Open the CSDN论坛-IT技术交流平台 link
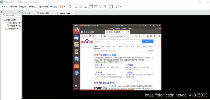The width and height of the screenshot is (210, 100). coord(104,83)
